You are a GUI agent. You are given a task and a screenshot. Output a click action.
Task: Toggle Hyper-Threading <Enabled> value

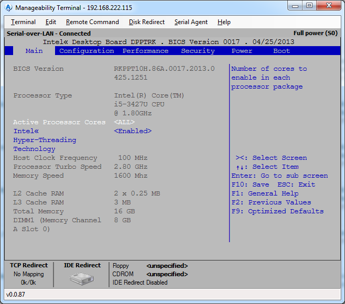coord(133,131)
